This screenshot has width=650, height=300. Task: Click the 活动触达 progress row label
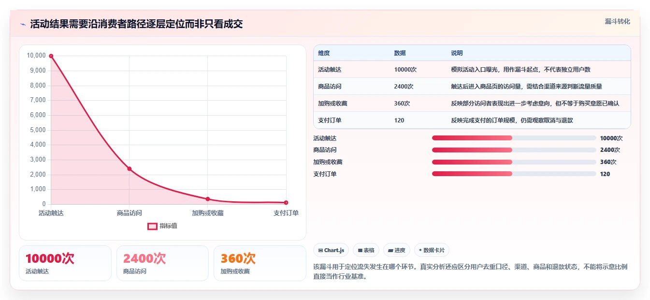325,138
